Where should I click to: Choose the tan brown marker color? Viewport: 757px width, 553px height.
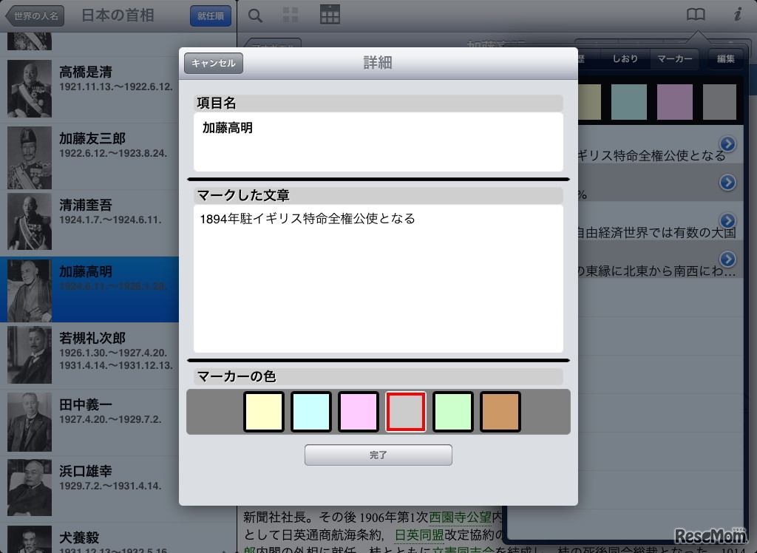(x=500, y=412)
